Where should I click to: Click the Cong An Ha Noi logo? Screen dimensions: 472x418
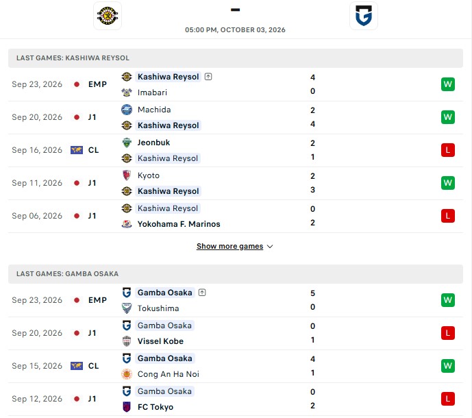[x=127, y=374]
